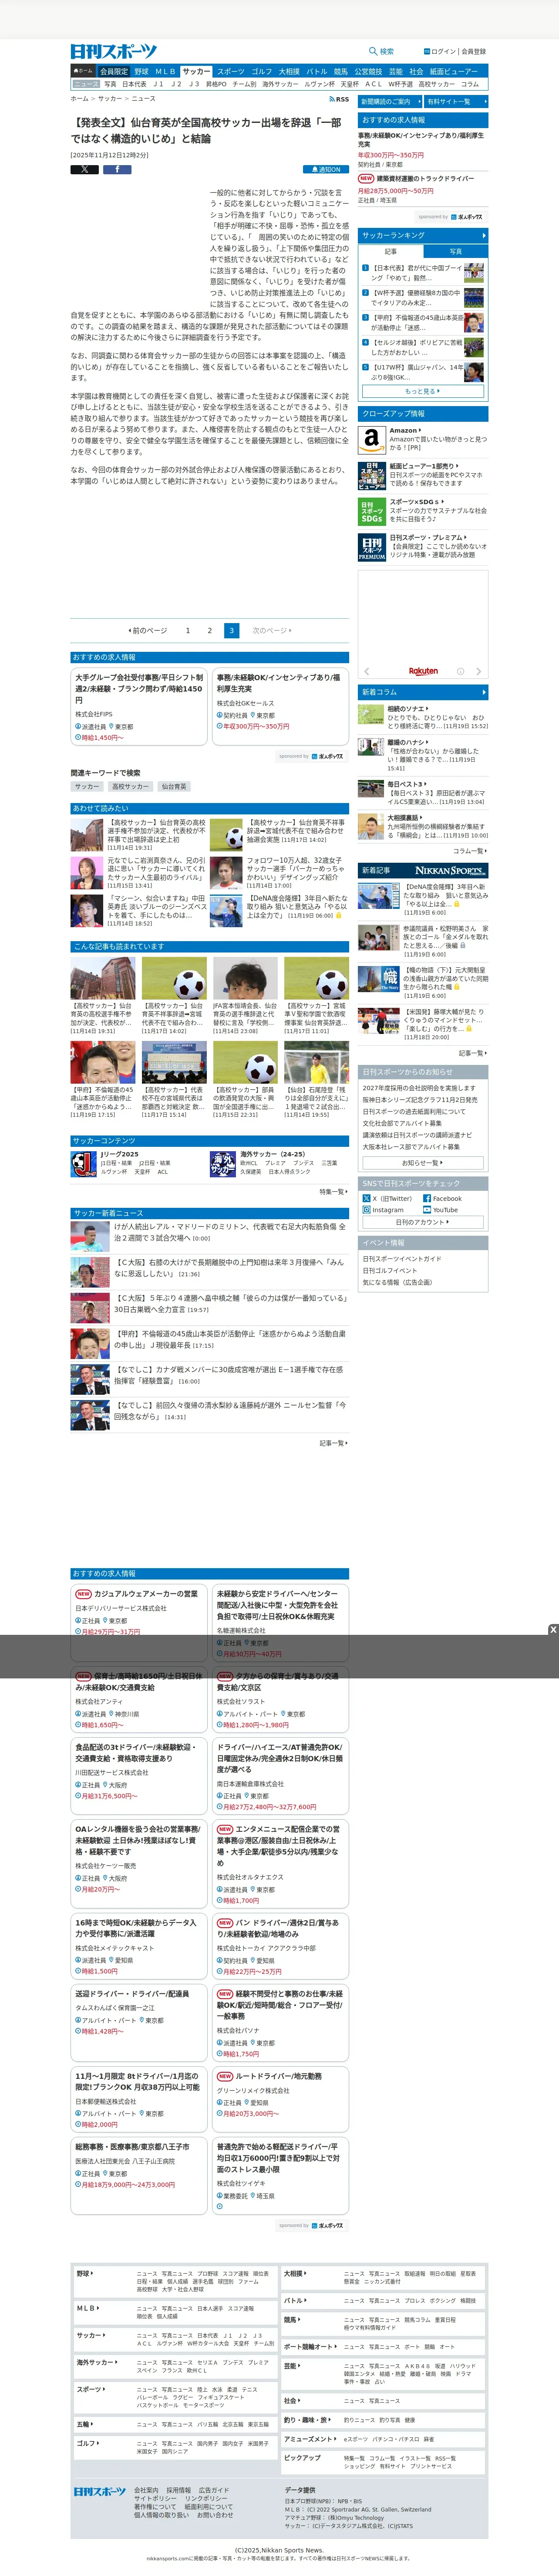Click the Rakuten ad previous arrow
Image resolution: width=559 pixels, height=2576 pixels.
click(x=367, y=671)
